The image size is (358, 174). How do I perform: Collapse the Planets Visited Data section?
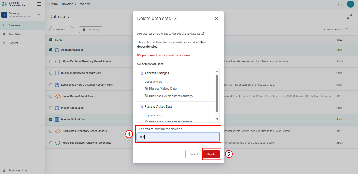(x=210, y=107)
